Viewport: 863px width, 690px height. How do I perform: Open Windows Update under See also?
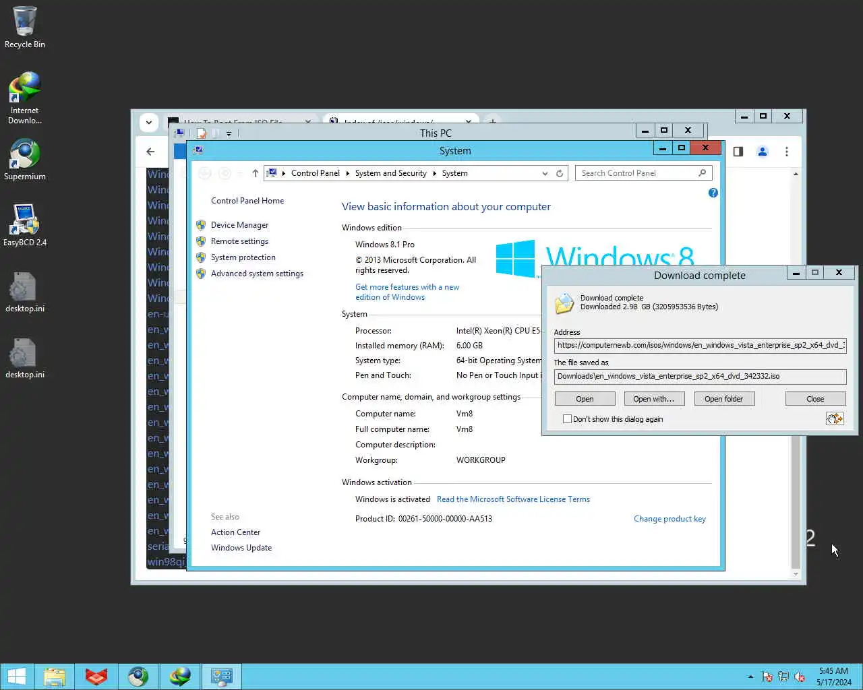[x=241, y=548]
